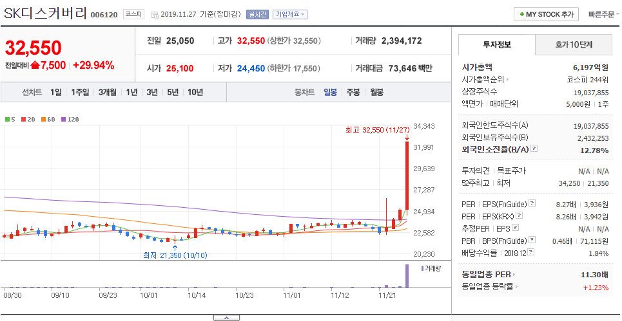622x321 pixels.
Task: Click the red up-arrow price change icon
Action: coord(35,66)
